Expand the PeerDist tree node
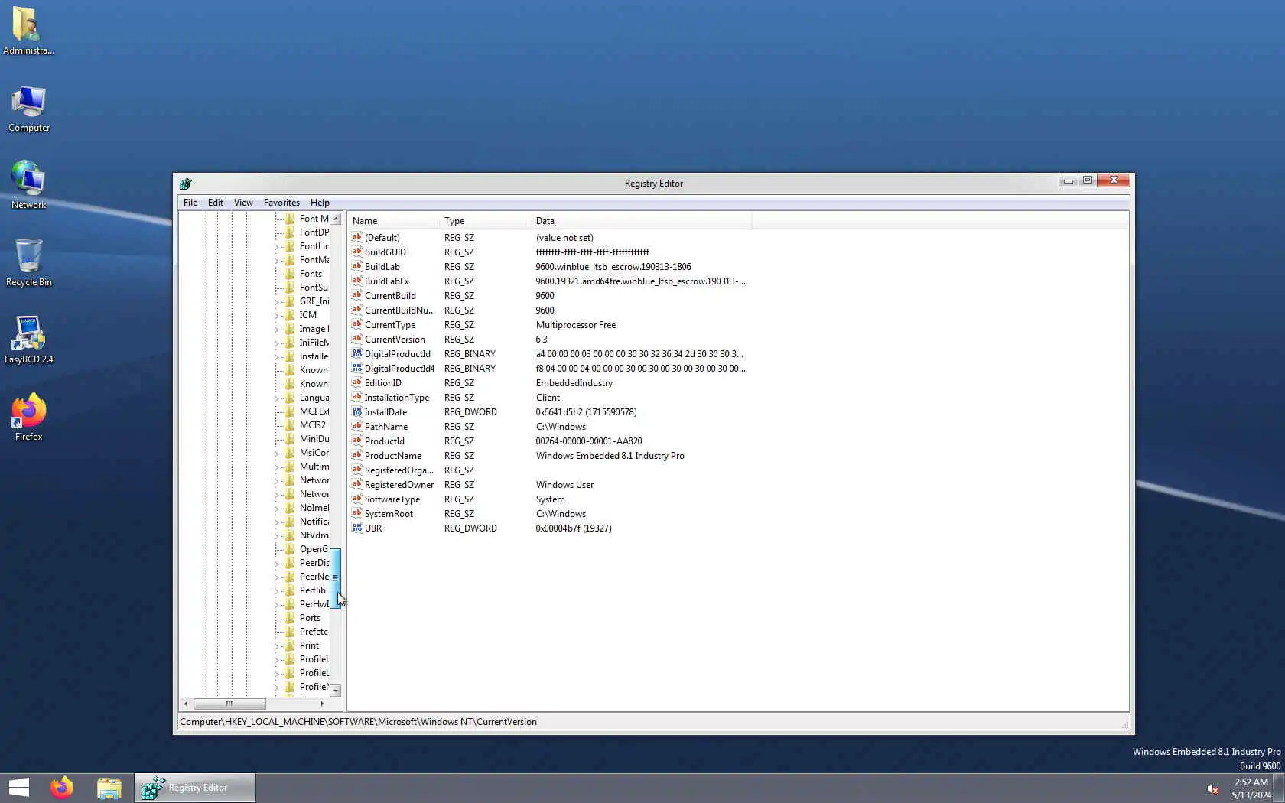 pos(276,564)
